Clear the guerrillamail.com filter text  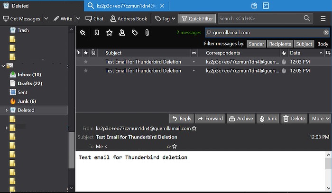point(326,32)
